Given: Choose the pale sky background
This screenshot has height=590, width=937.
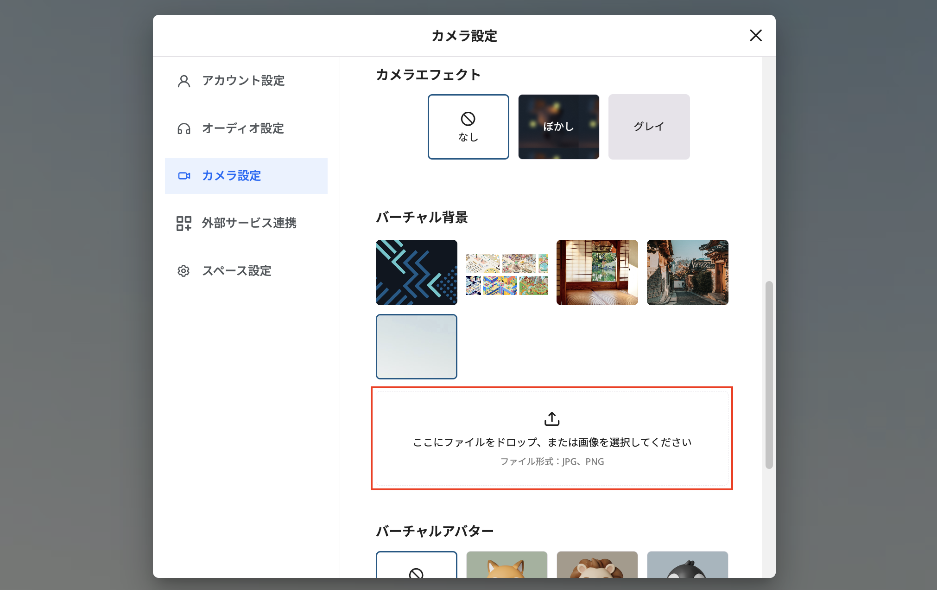Looking at the screenshot, I should coord(416,346).
